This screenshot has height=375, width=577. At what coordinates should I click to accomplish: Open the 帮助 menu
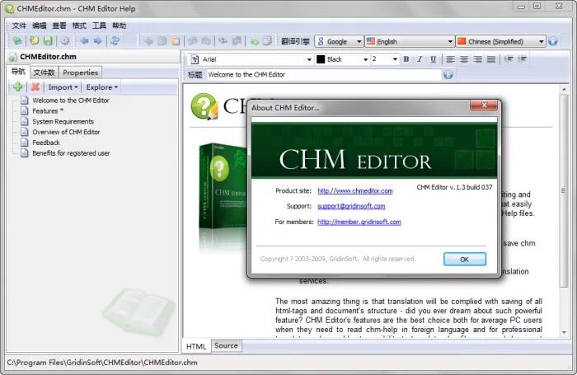(120, 26)
